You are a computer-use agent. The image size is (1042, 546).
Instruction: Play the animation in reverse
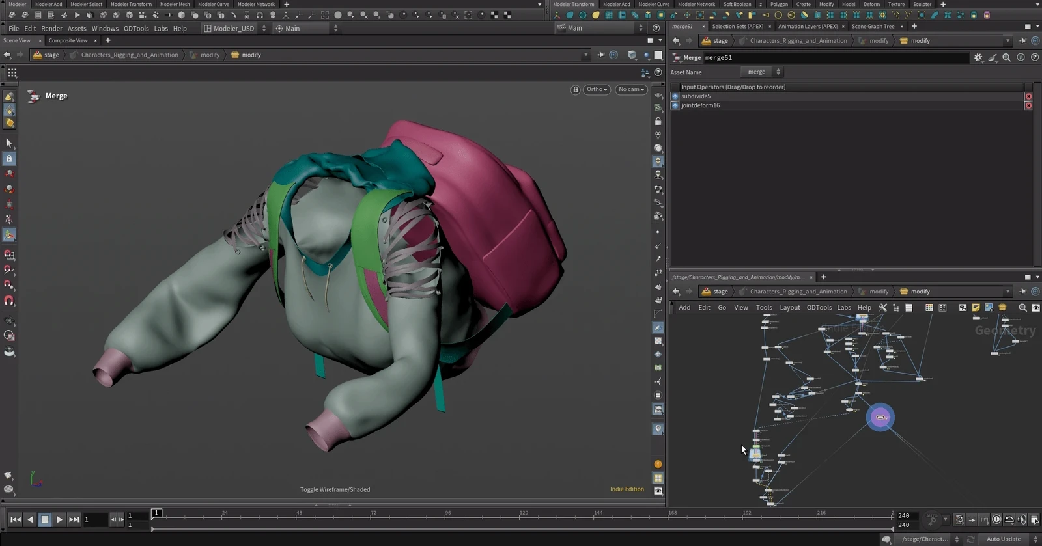[30, 519]
